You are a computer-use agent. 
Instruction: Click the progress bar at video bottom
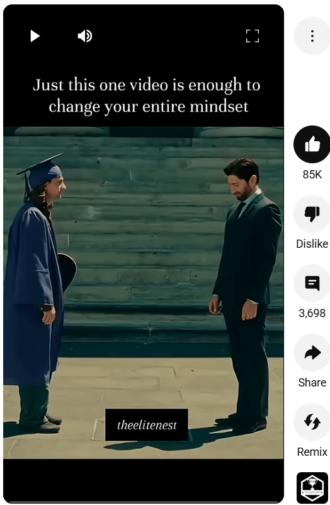(144, 502)
